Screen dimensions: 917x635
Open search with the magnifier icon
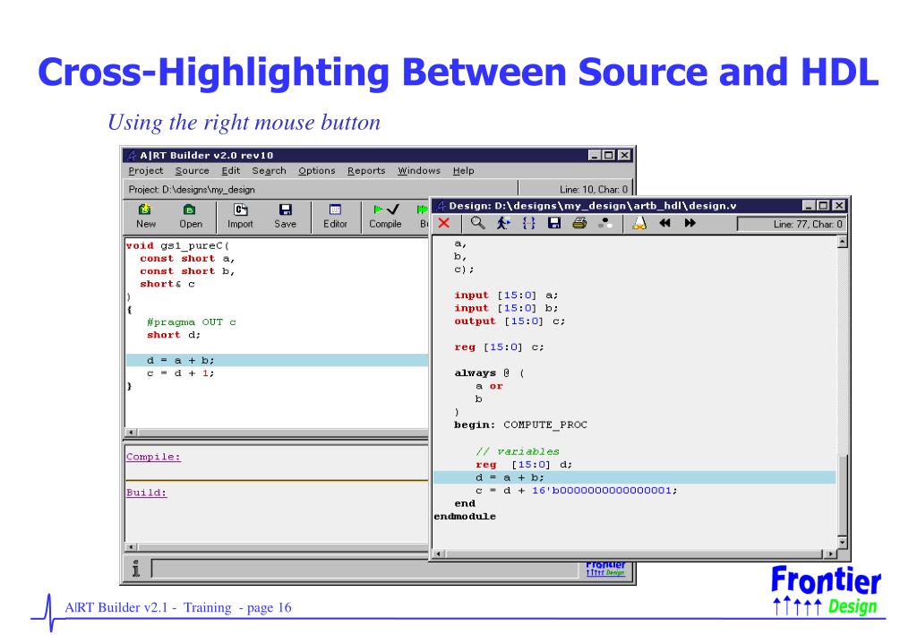pos(478,223)
